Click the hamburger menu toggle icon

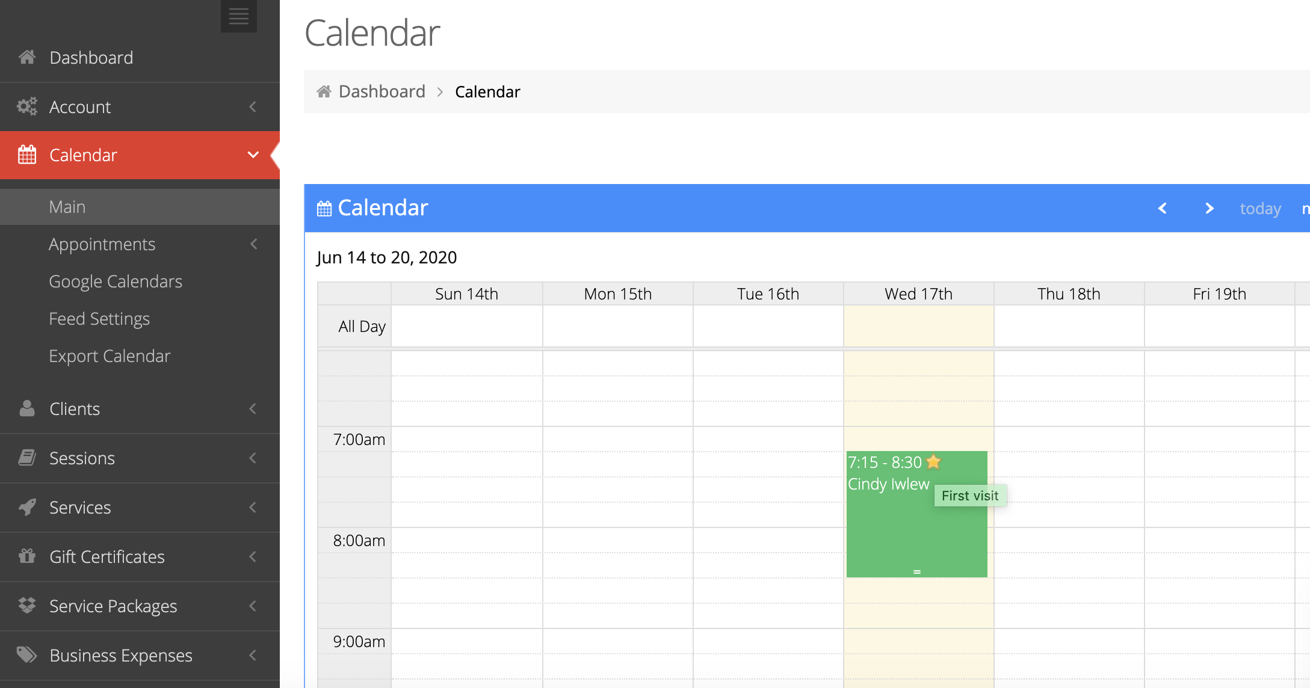point(238,16)
